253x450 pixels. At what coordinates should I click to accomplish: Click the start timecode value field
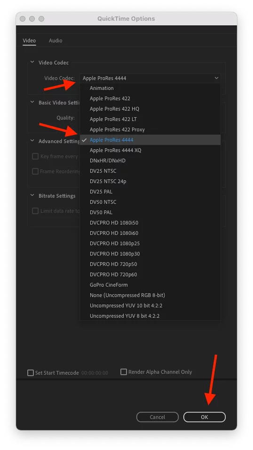click(x=95, y=373)
